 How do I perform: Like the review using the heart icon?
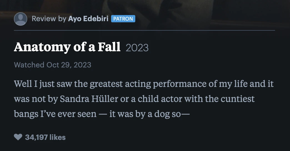18,137
